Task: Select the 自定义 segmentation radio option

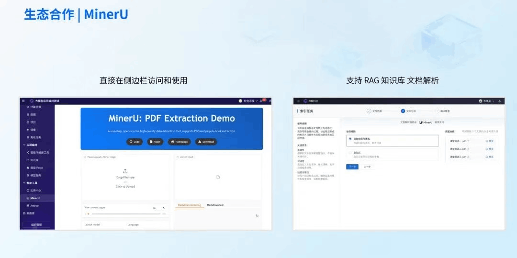Action: (x=350, y=153)
